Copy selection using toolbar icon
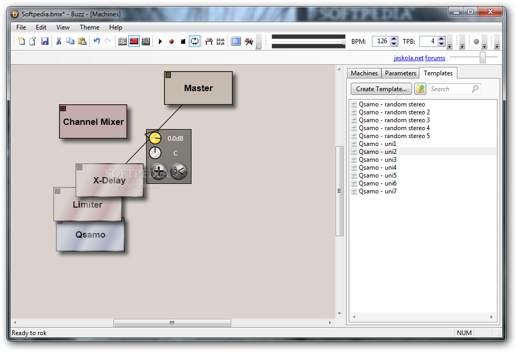Screen dimensions: 517x352 tap(70, 41)
